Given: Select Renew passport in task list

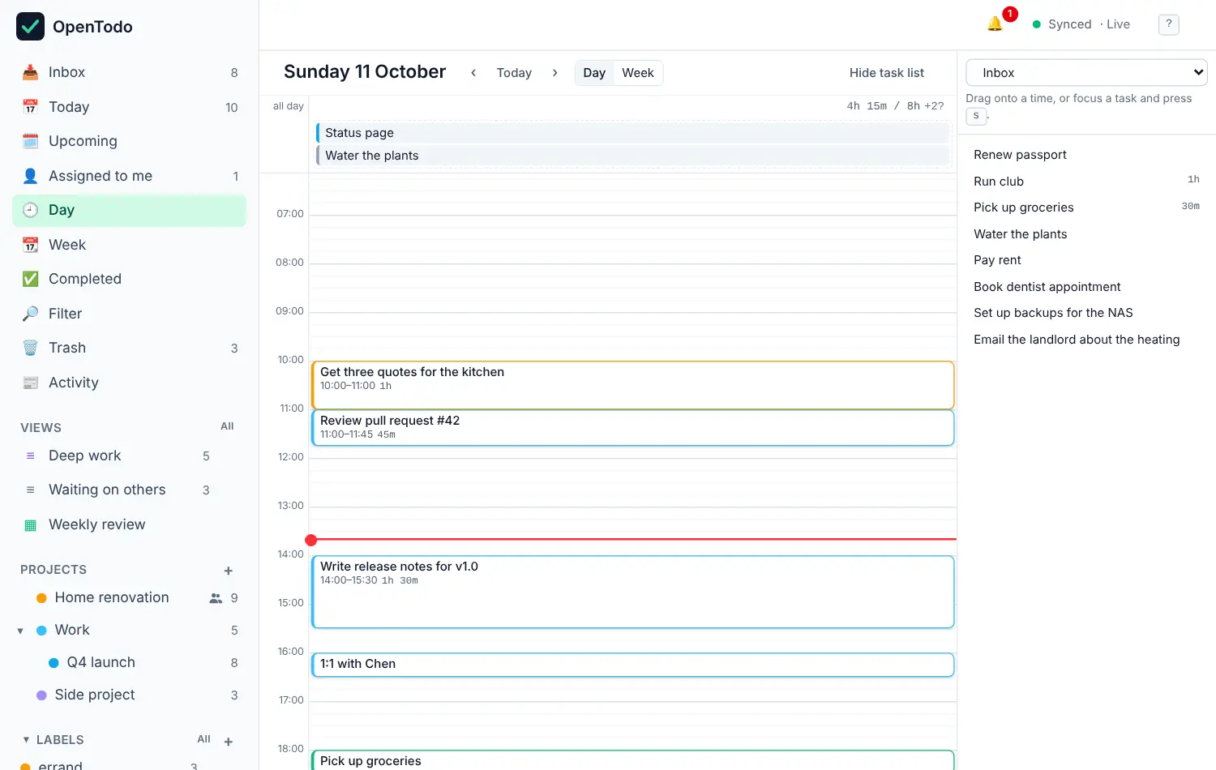Looking at the screenshot, I should click(1020, 155).
